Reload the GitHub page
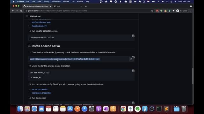The image size is (204, 114). tap(21, 11)
